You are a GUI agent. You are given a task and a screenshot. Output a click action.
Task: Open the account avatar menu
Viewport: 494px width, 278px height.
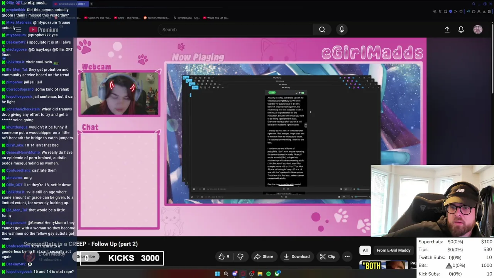tap(478, 29)
